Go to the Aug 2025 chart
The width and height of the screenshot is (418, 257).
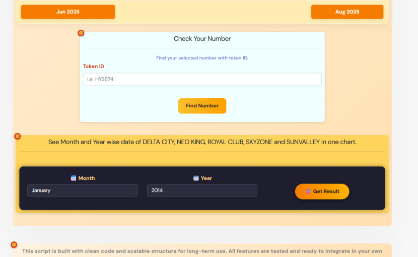pyautogui.click(x=347, y=12)
